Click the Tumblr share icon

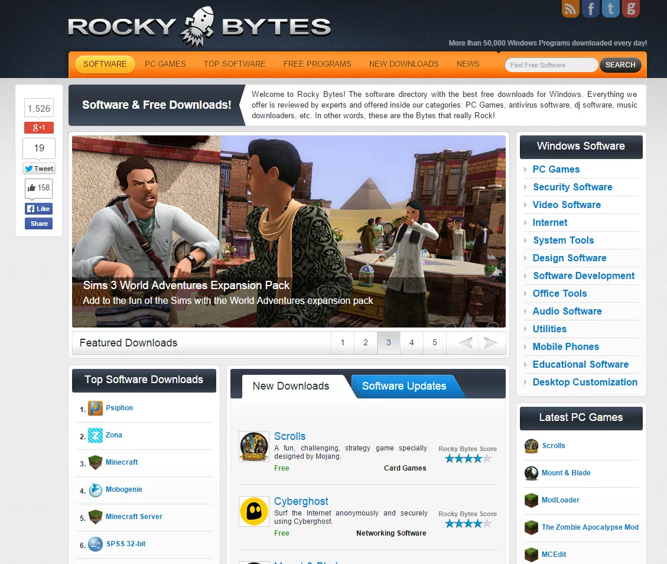610,9
